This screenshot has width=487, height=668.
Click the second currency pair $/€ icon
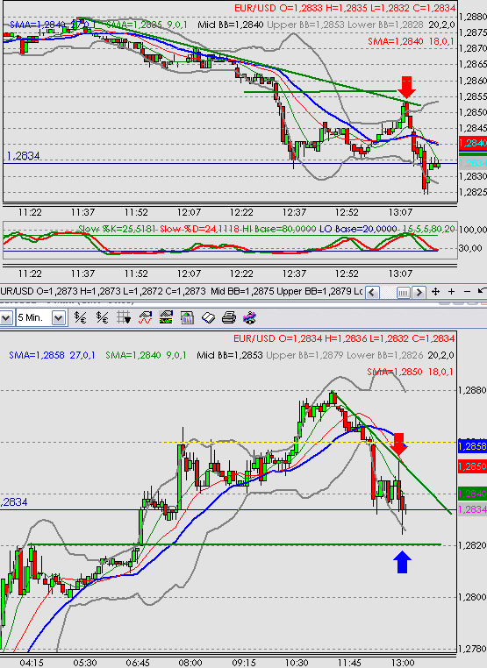click(x=102, y=317)
